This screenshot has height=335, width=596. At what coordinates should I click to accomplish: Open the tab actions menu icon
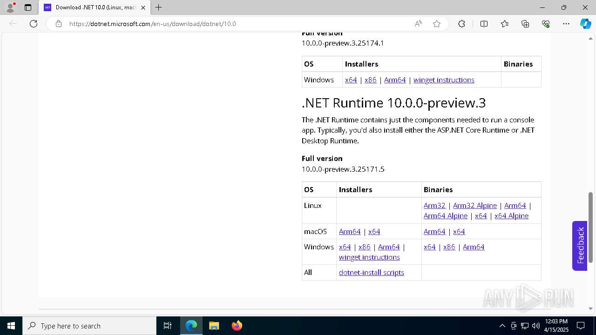tap(28, 7)
